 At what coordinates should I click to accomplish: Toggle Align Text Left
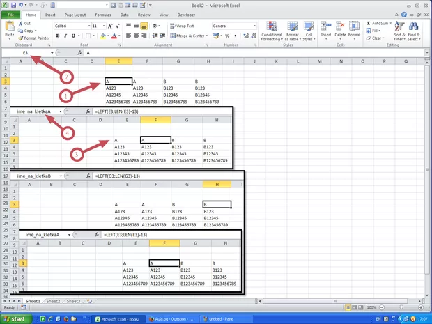pos(128,36)
